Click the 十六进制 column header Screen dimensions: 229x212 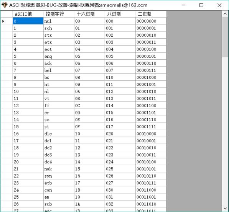(89, 14)
